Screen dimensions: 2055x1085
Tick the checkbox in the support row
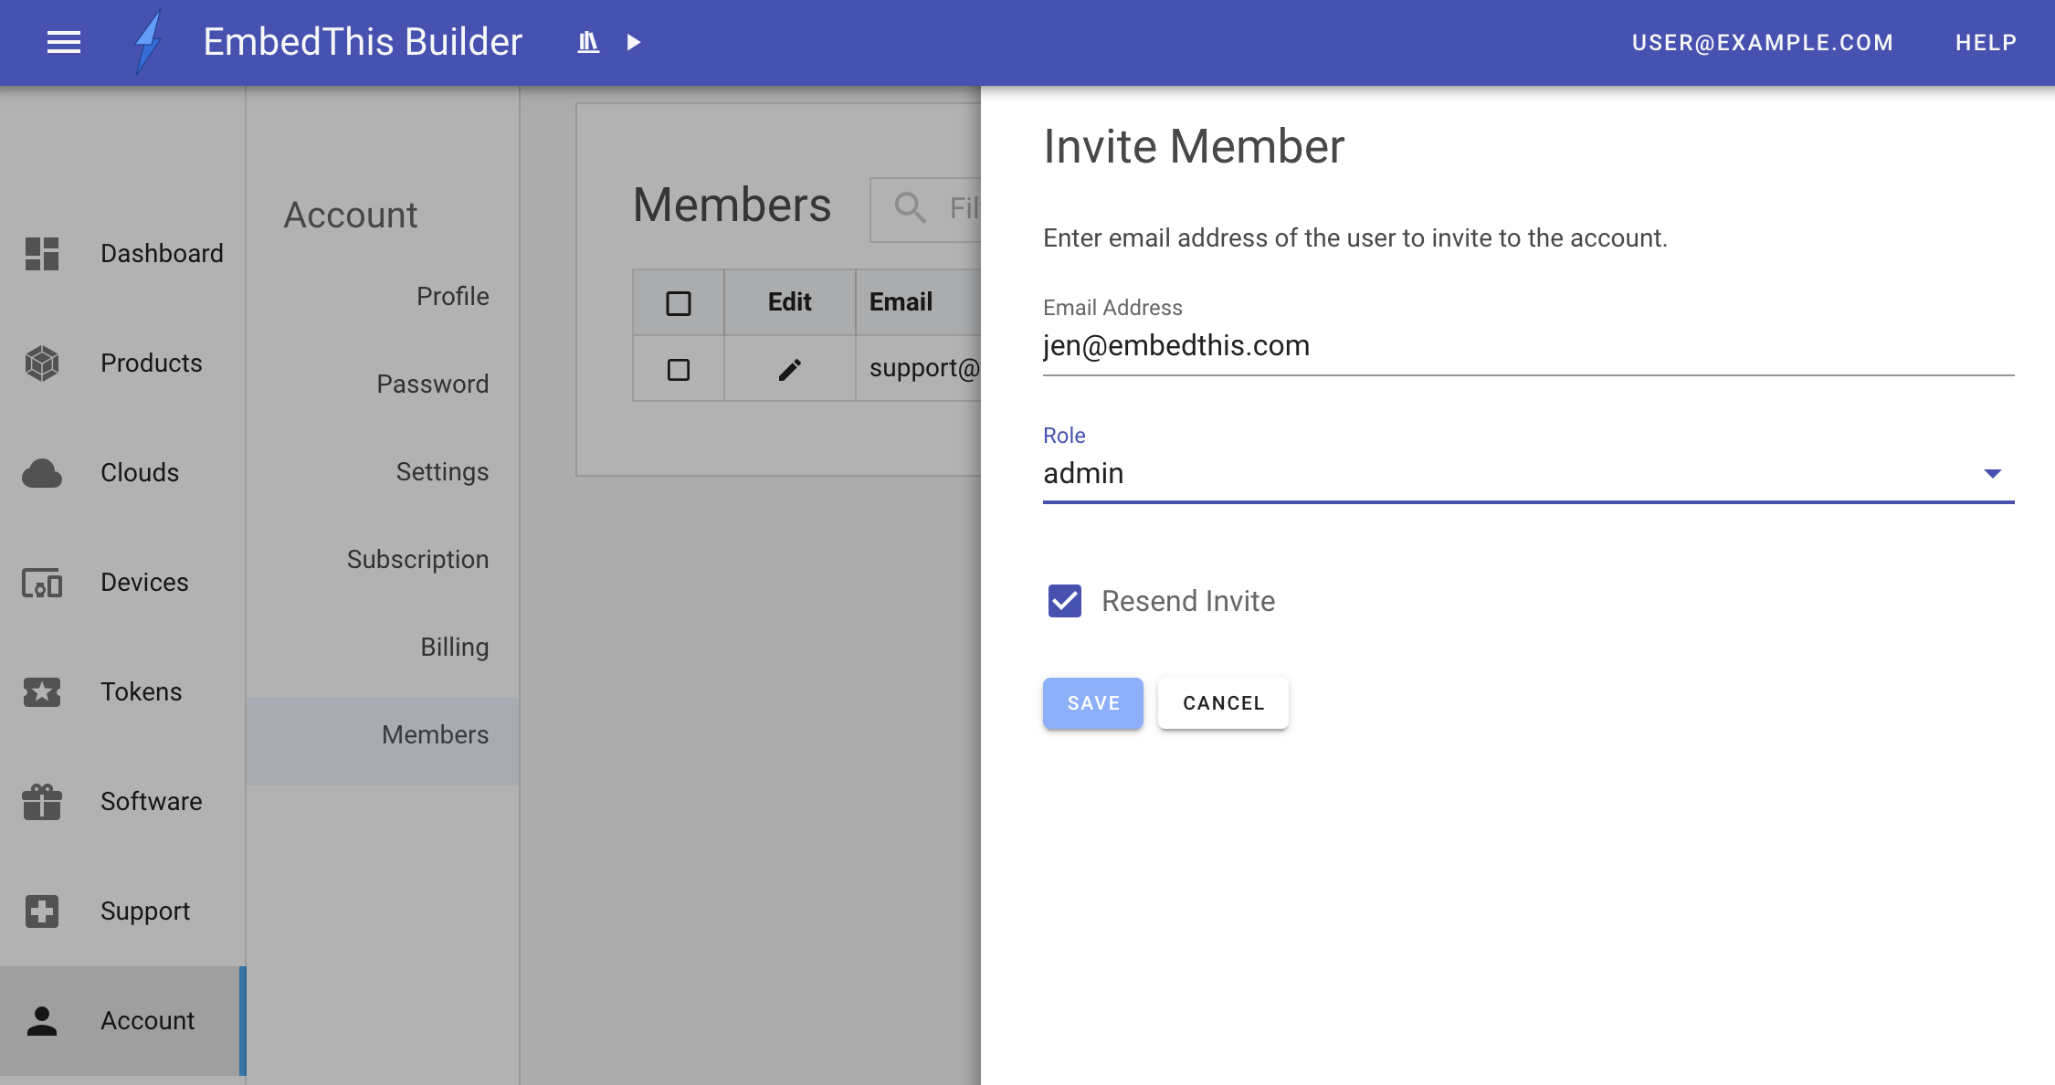(679, 369)
